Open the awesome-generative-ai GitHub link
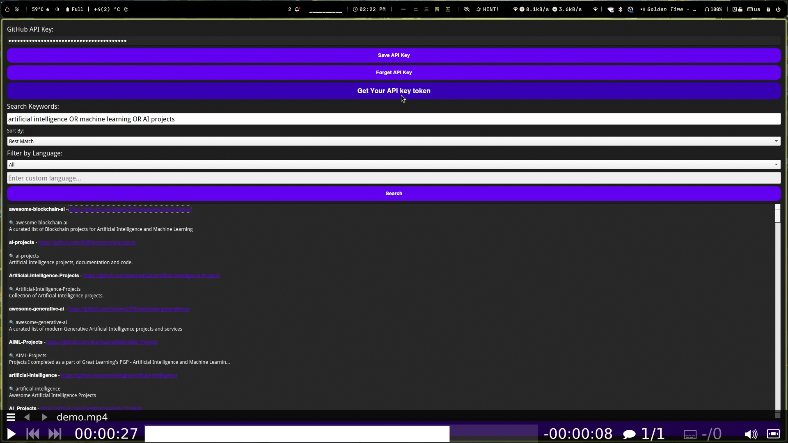Viewport: 788px width, 443px height. 129,309
